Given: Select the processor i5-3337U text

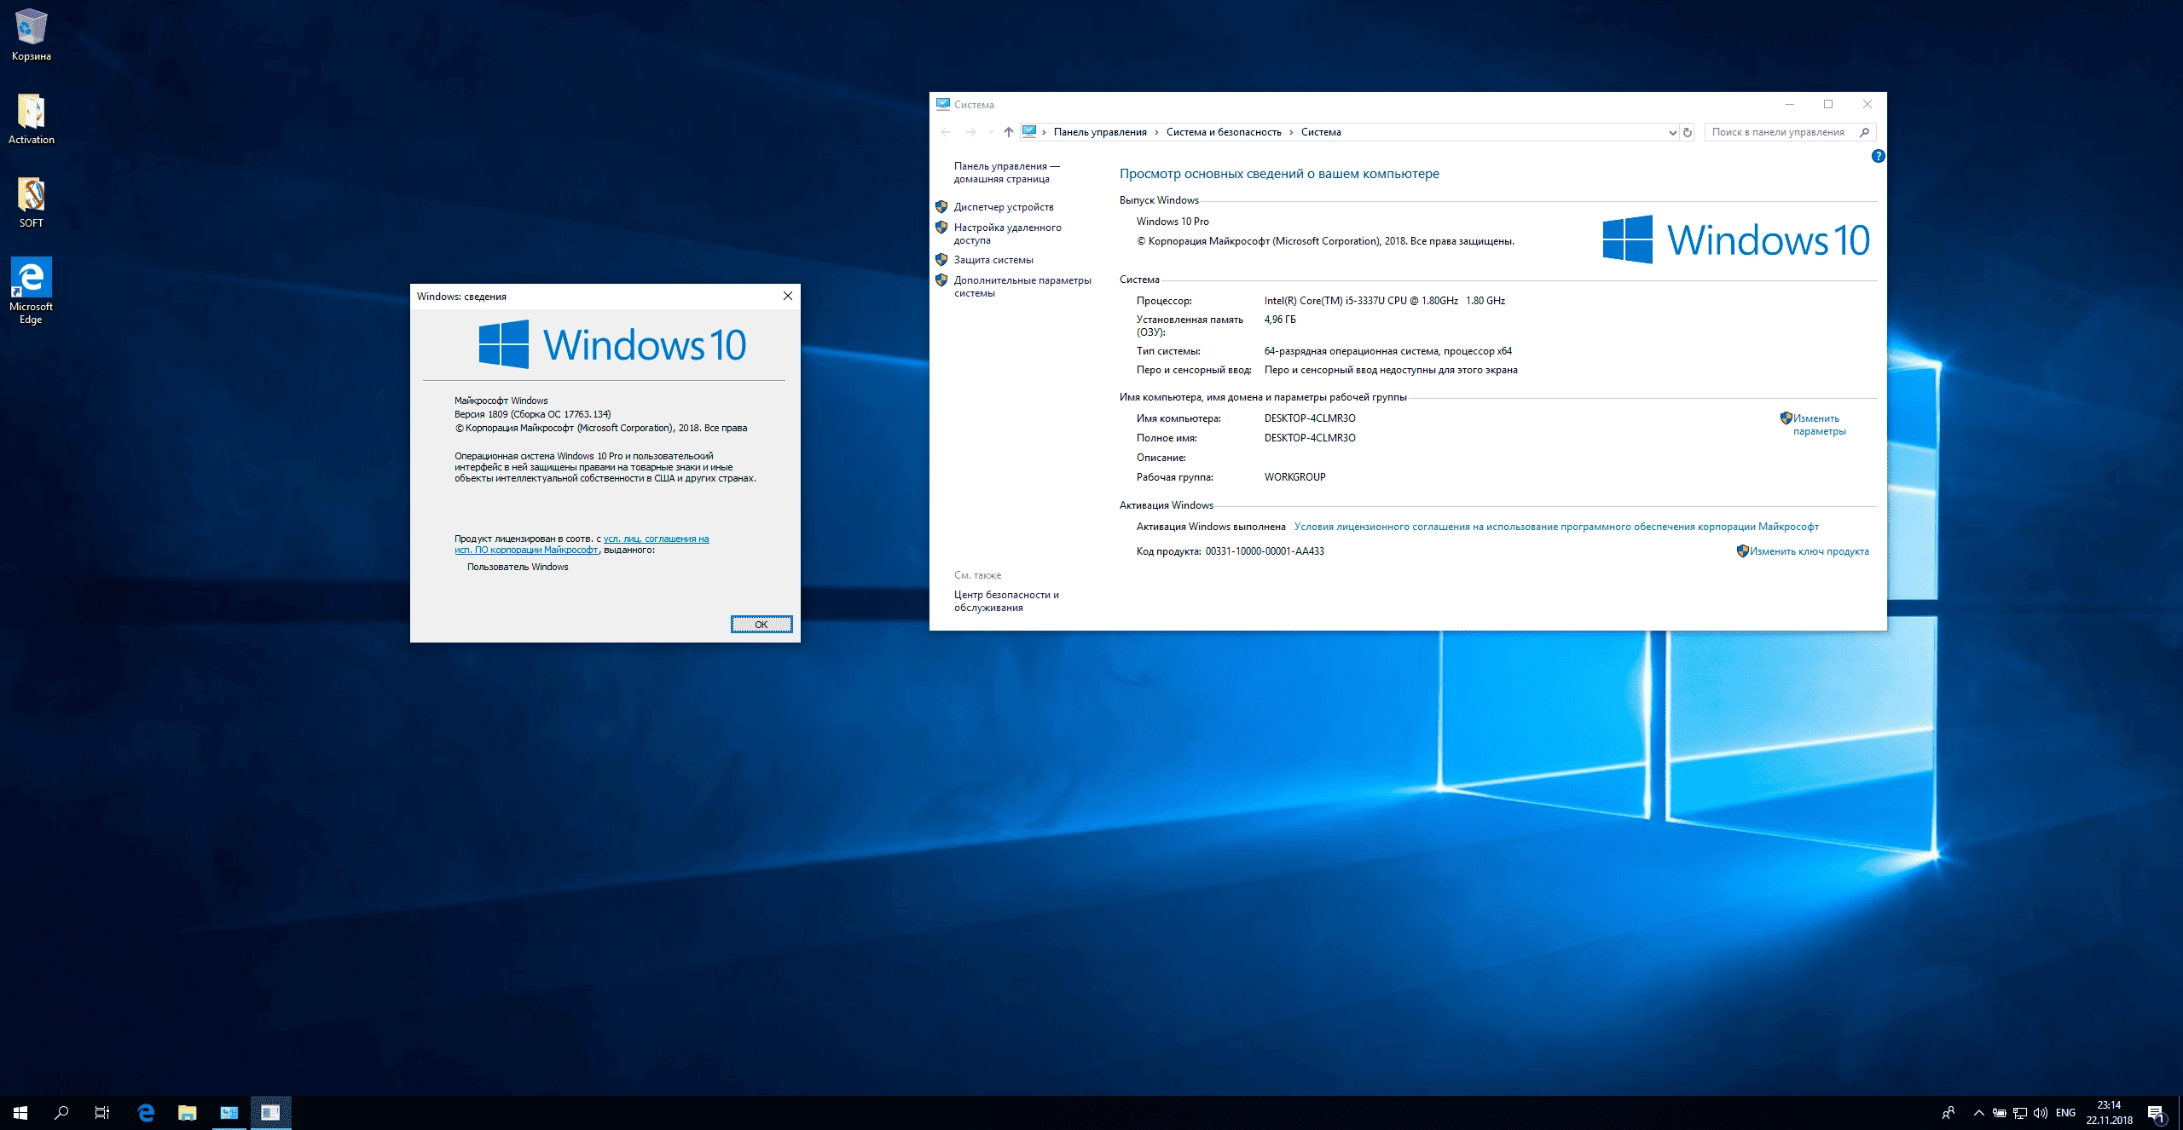Looking at the screenshot, I should pyautogui.click(x=1384, y=301).
